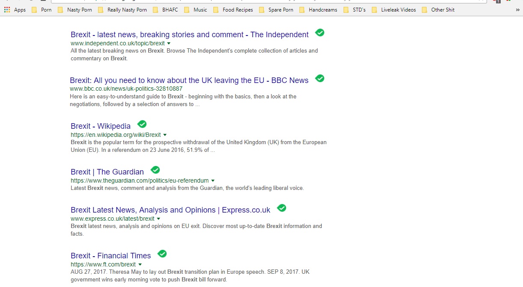The height and width of the screenshot is (287, 523).
Task: Open the Brexit - Financial Times result
Action: (x=111, y=256)
